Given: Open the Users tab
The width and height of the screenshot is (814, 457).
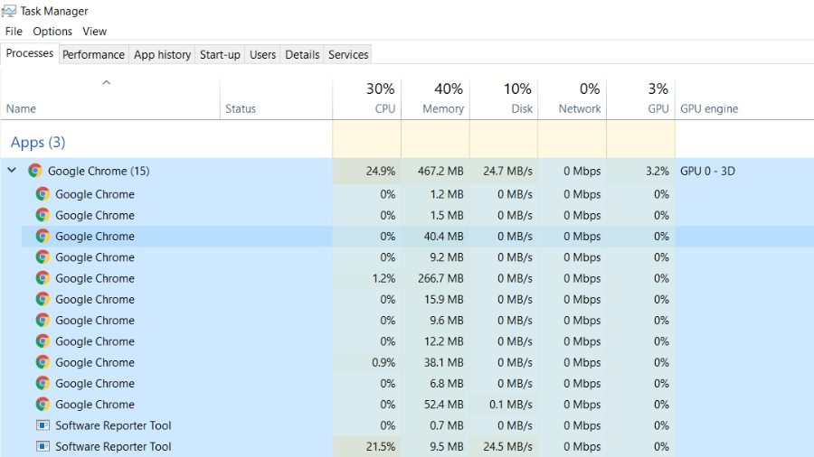Looking at the screenshot, I should pos(262,54).
